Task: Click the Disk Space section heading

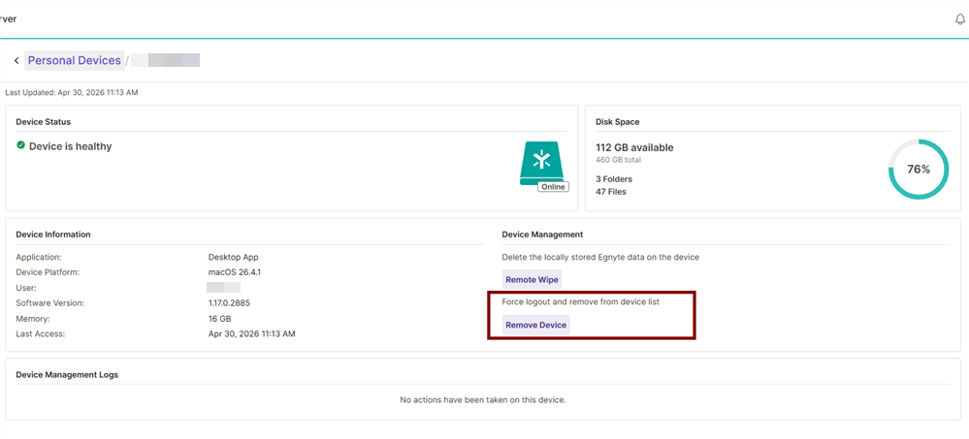Action: click(x=617, y=122)
